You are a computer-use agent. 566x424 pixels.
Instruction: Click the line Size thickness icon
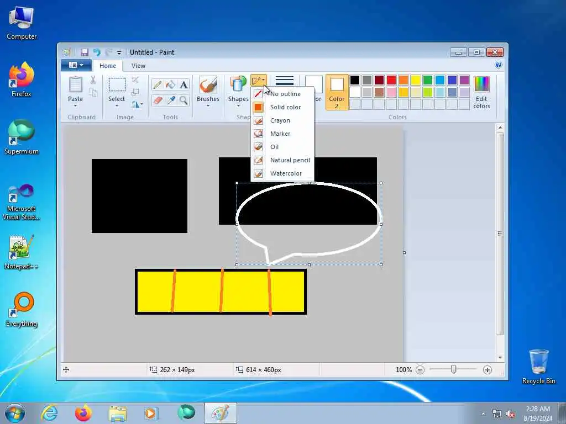285,81
